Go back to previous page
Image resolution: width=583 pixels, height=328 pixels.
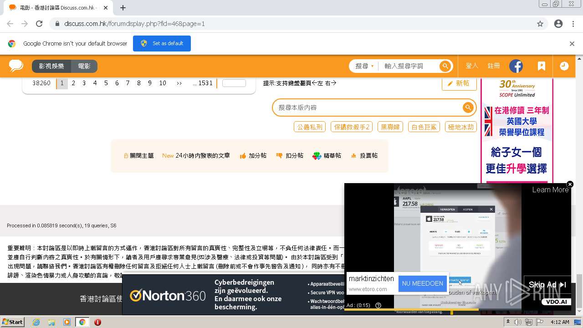tap(10, 24)
